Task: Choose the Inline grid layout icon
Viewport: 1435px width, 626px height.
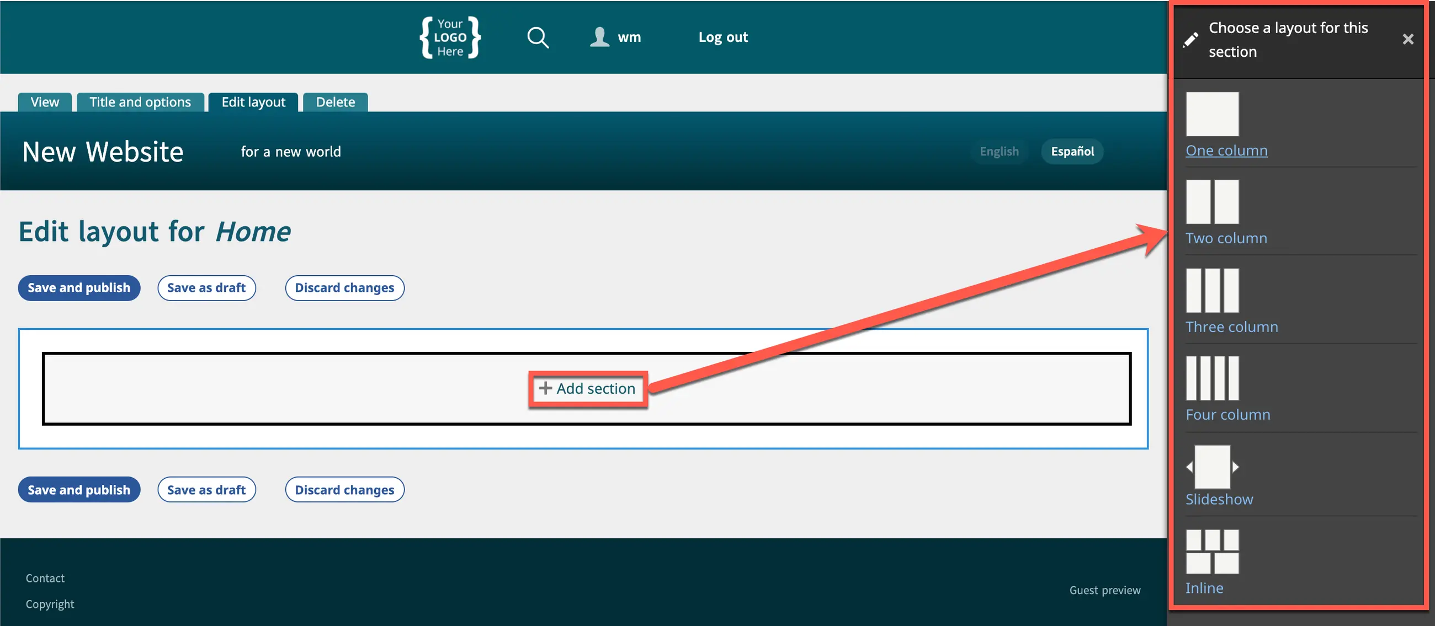Action: tap(1211, 552)
